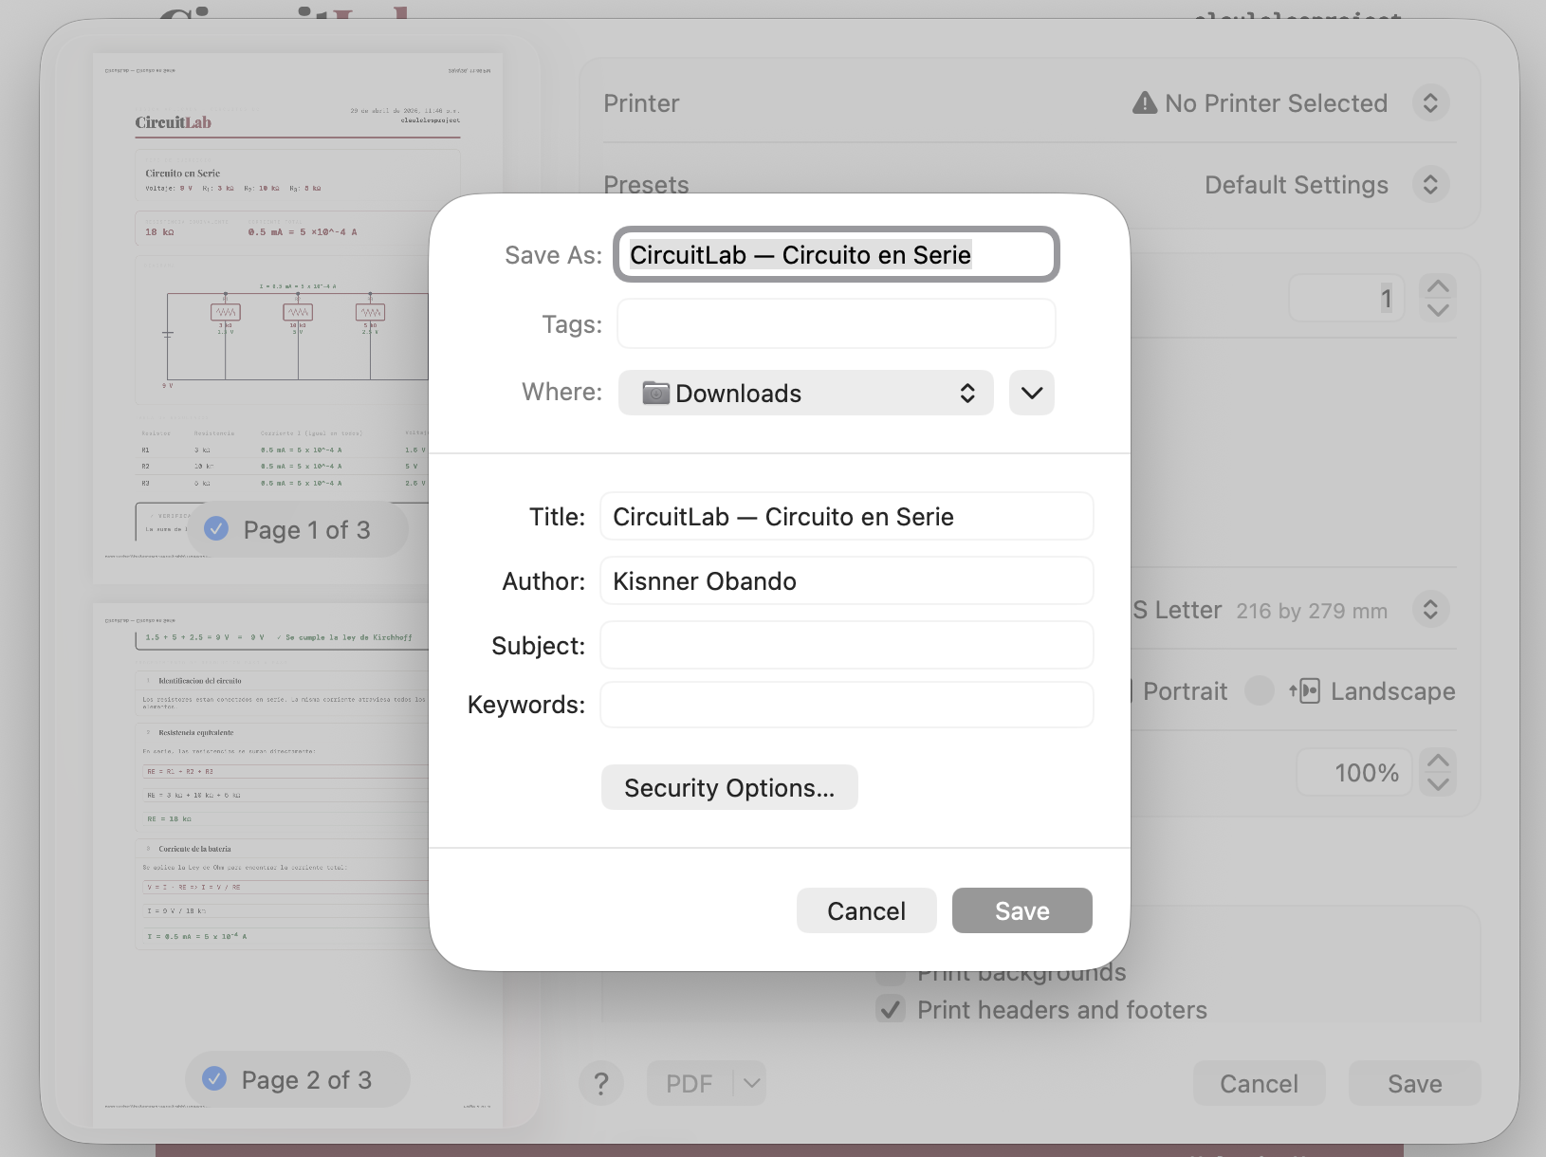This screenshot has width=1546, height=1157.
Task: Click the Landscape orientation icon
Action: click(x=1304, y=690)
